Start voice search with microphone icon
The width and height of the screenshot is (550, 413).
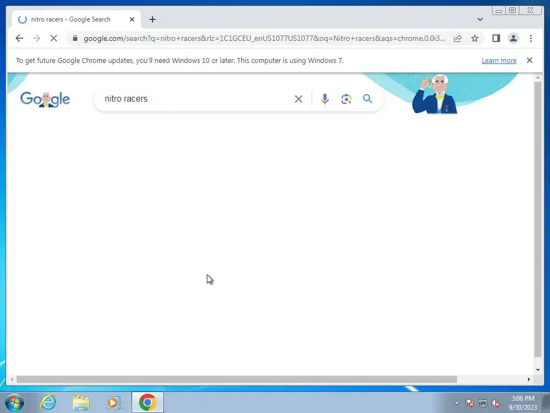click(x=325, y=99)
